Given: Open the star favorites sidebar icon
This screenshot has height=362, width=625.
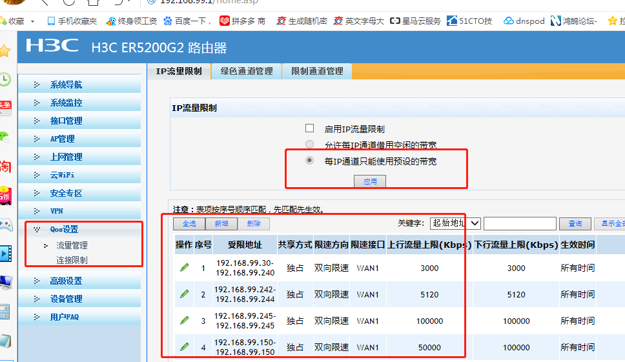Looking at the screenshot, I should pos(5,51).
